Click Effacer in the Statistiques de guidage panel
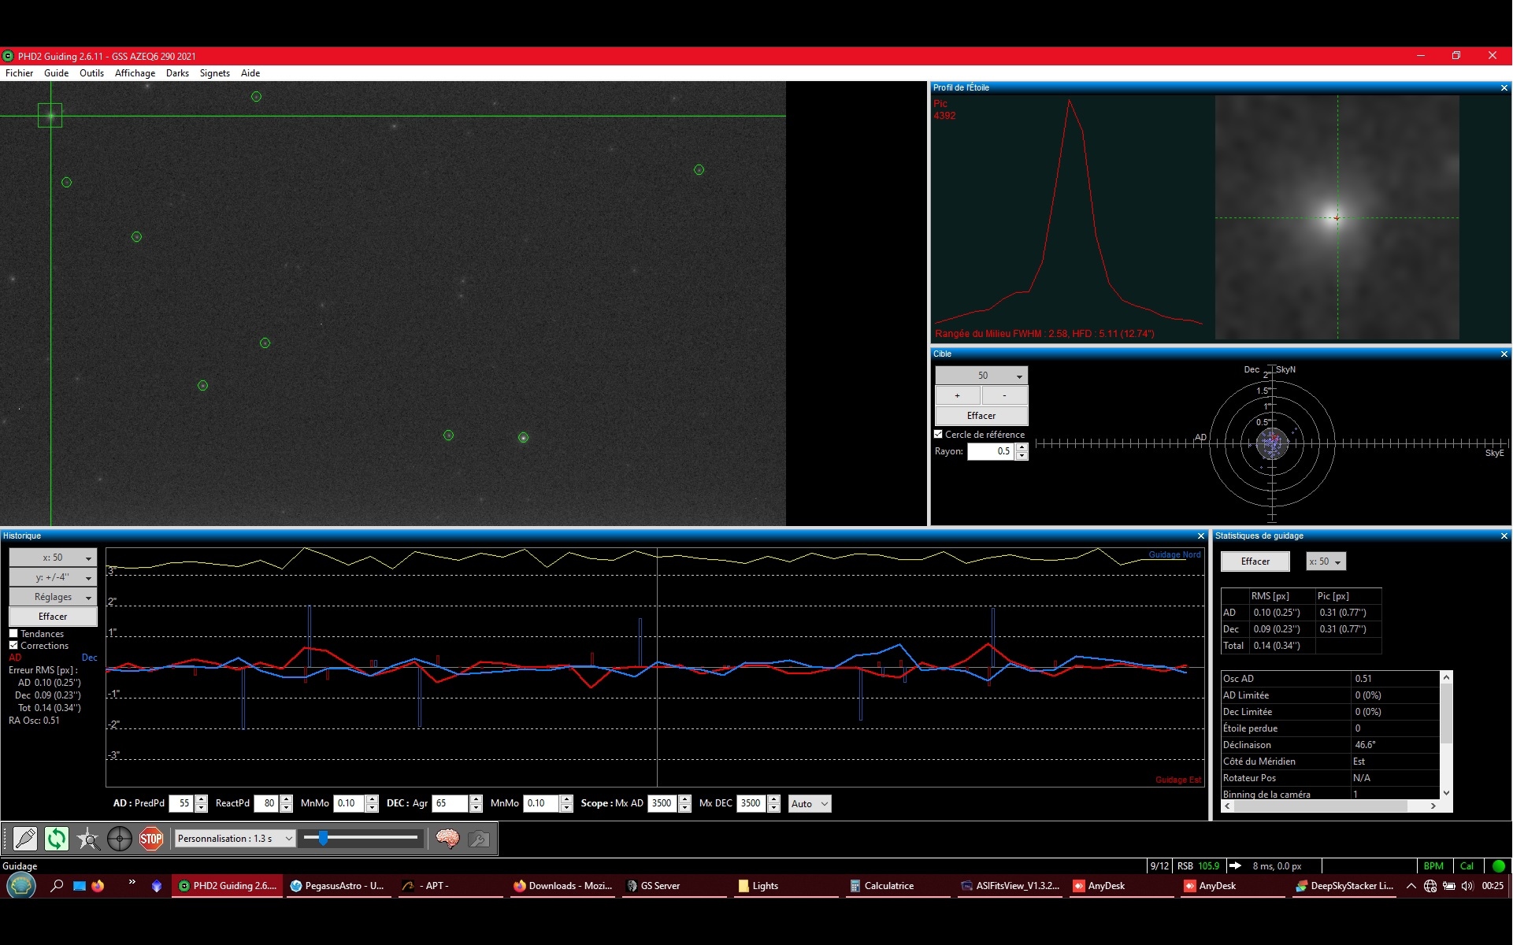The width and height of the screenshot is (1513, 945). point(1255,561)
